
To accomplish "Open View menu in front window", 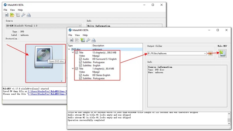I will [x=77, y=35].
